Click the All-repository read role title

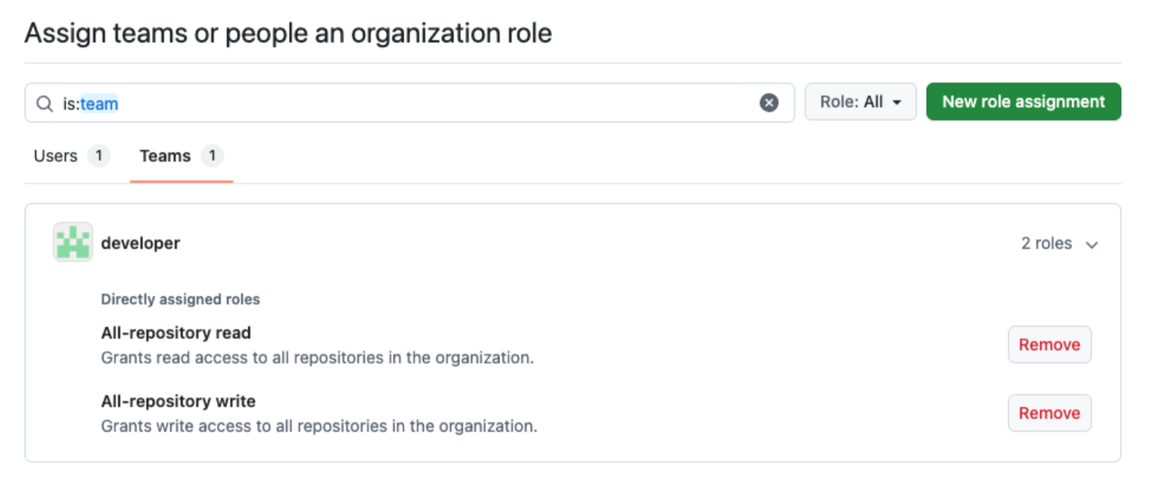point(176,333)
